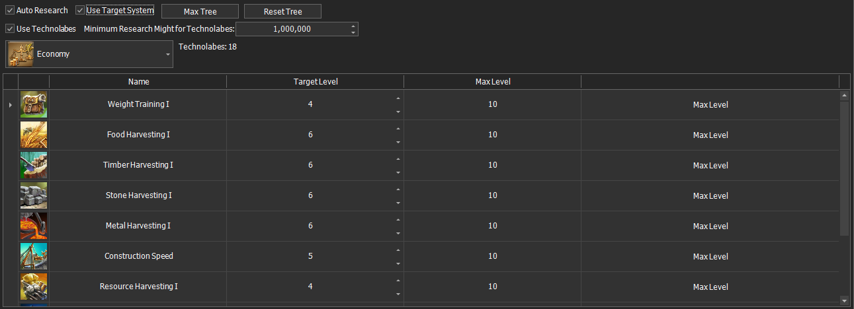Click the Weight Training I backpack icon
854x309 pixels.
tap(34, 104)
